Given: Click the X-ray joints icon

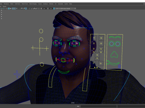Looking at the screenshot, I should point(38,8).
